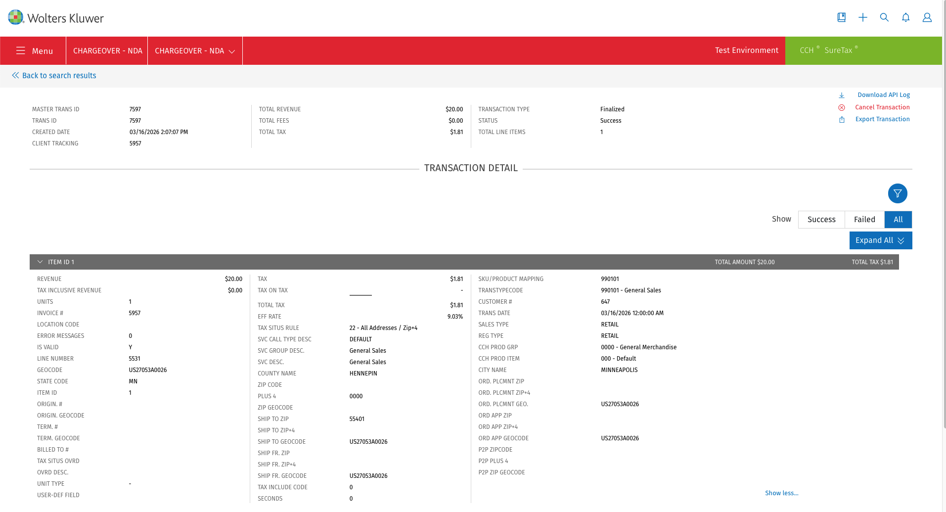The image size is (946, 512).
Task: Click the bookmark icon in top header
Action: (x=841, y=17)
